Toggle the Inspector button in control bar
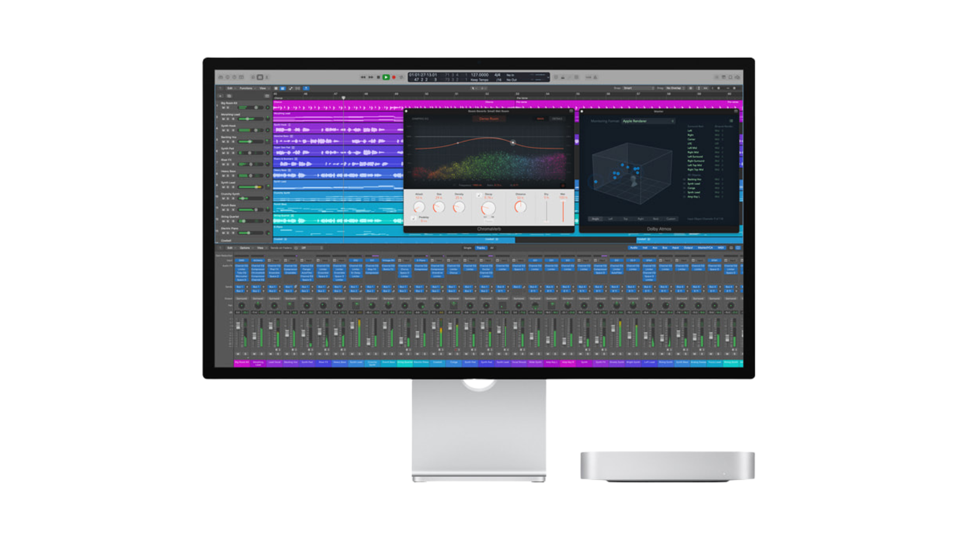This screenshot has height=540, width=958. [228, 77]
